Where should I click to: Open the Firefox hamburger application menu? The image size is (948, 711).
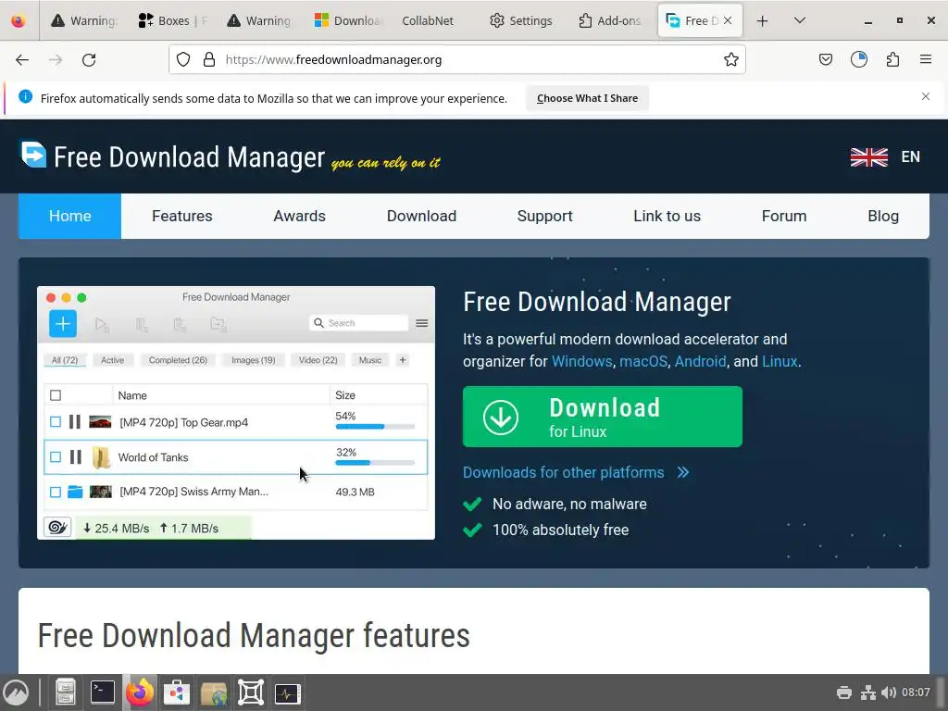(x=926, y=59)
